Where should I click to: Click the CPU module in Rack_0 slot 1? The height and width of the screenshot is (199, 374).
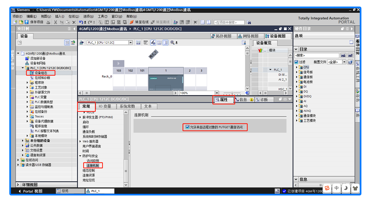point(166,82)
